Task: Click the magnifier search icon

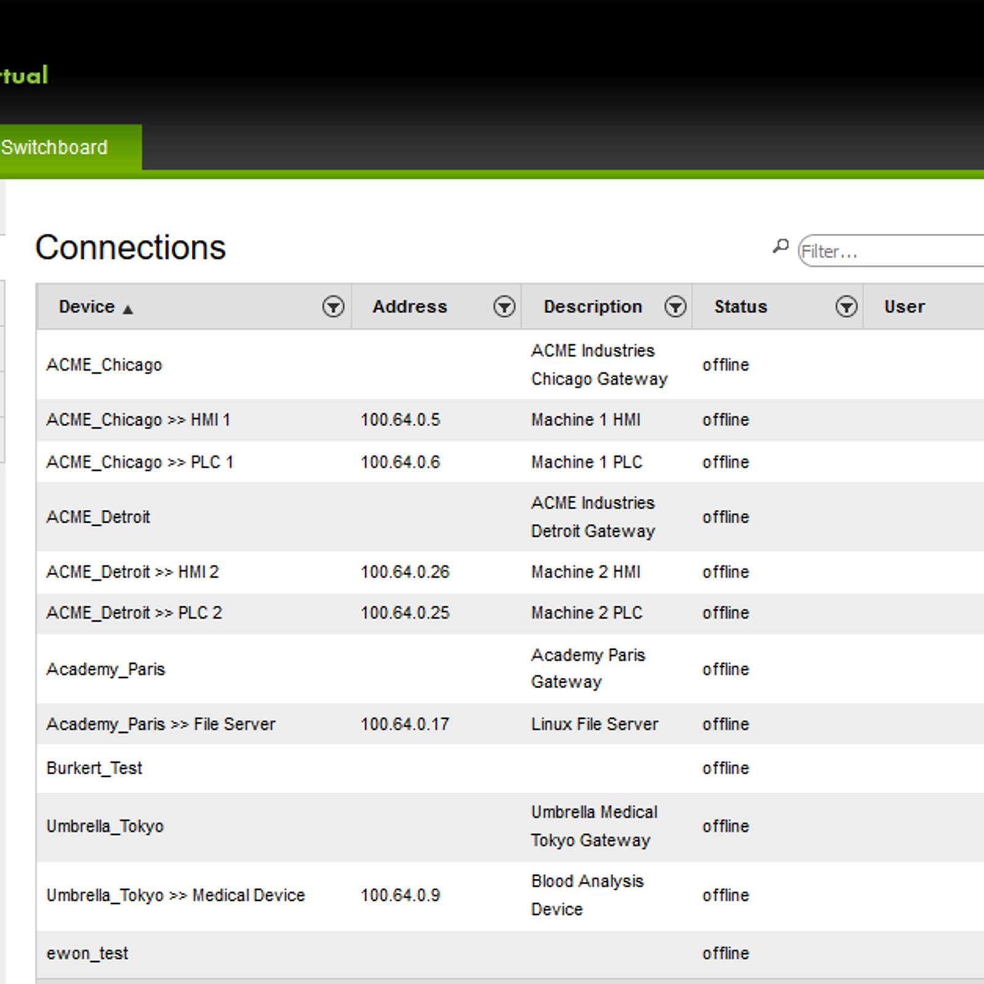Action: pyautogui.click(x=780, y=247)
